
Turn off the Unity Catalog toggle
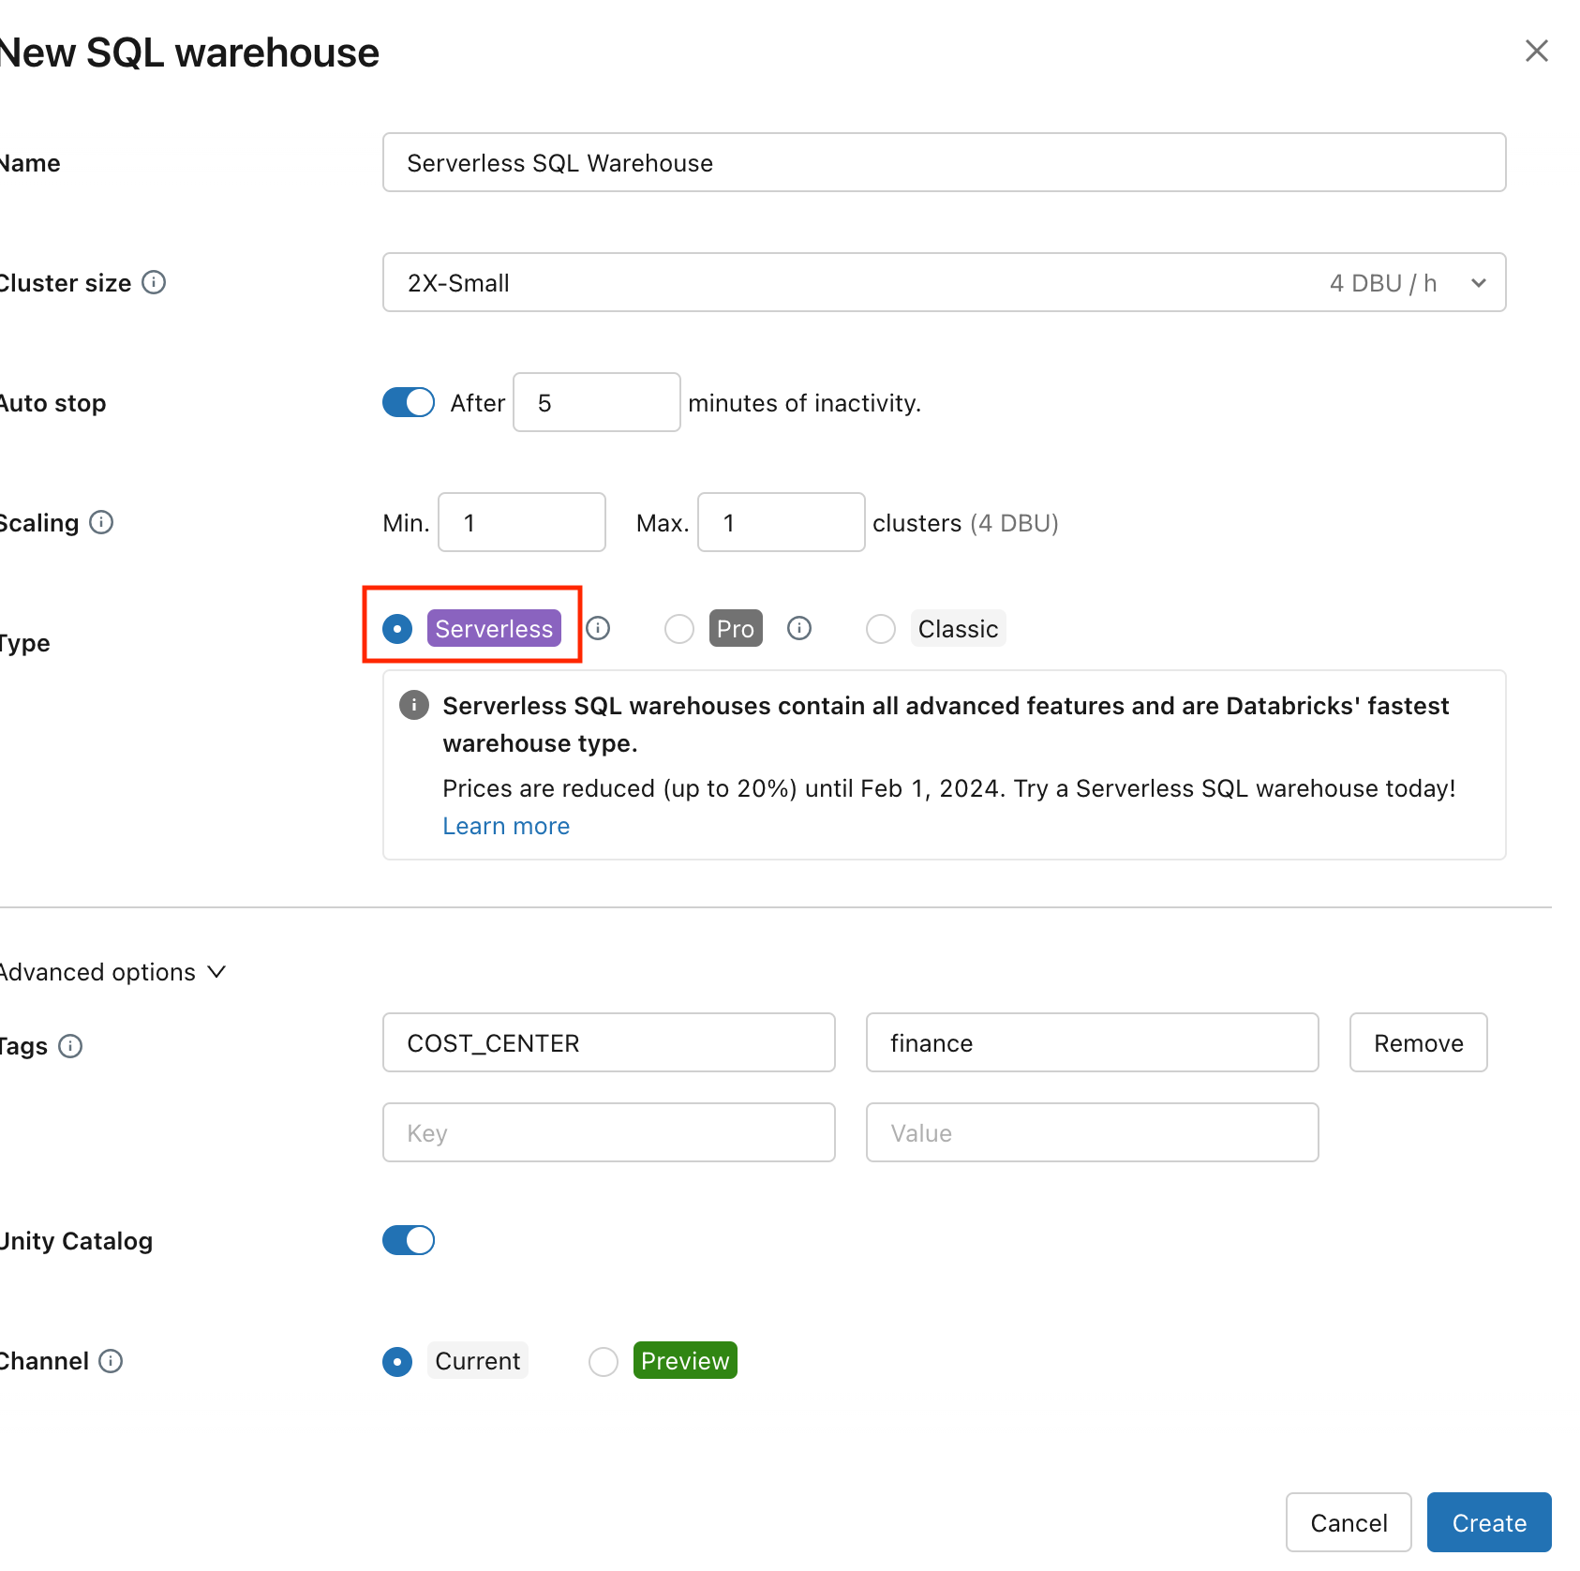pos(408,1240)
